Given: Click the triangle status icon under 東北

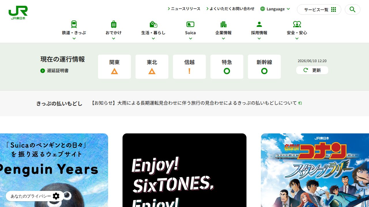Looking at the screenshot, I should [152, 71].
